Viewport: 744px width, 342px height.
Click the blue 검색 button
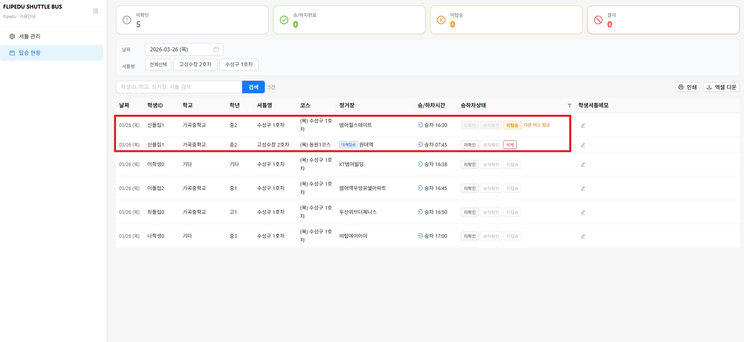click(x=253, y=87)
